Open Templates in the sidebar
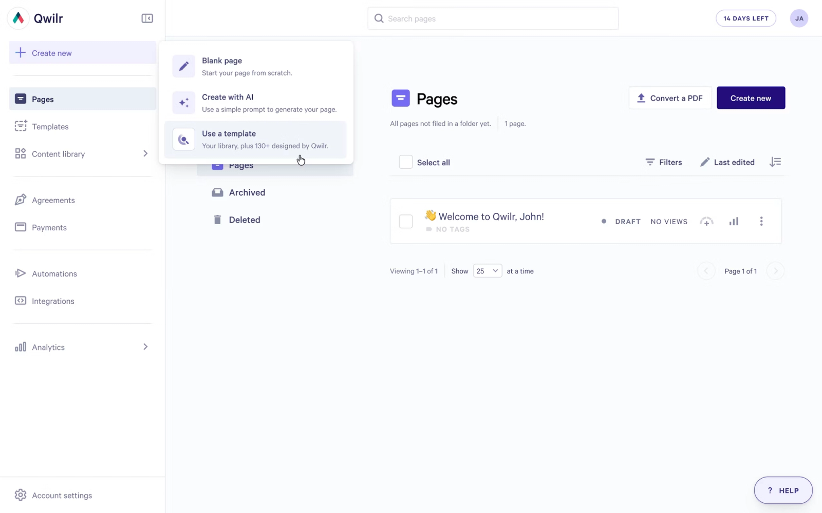 point(83,126)
